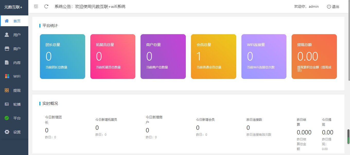Image resolution: width=350 pixels, height=155 pixels.
Task: Select the 用户 user management icon
Action: tap(6, 34)
